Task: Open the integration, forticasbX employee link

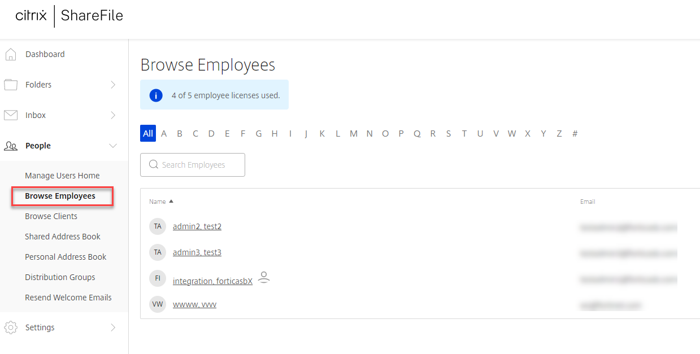Action: [212, 281]
